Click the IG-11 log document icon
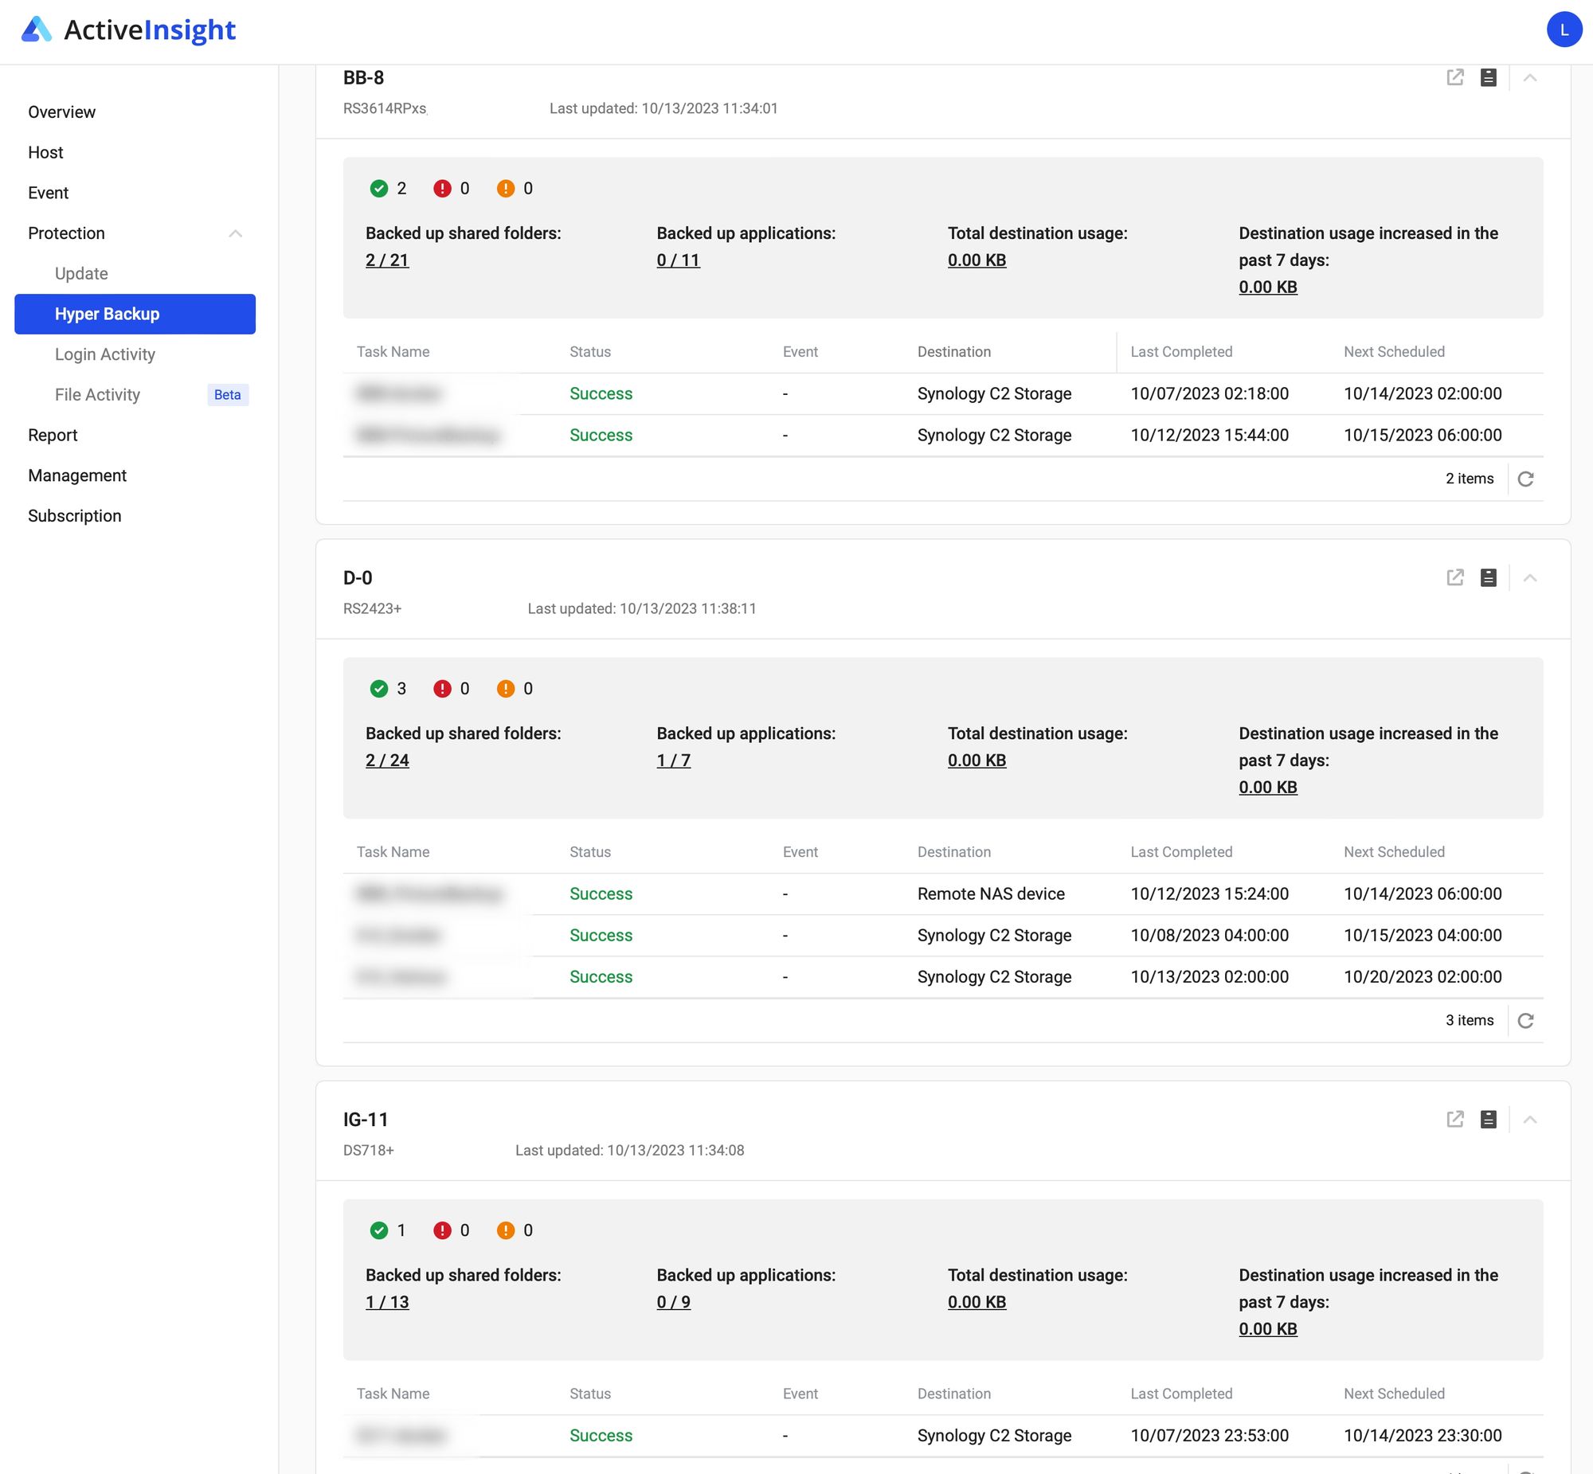Viewport: 1593px width, 1474px height. point(1488,1119)
